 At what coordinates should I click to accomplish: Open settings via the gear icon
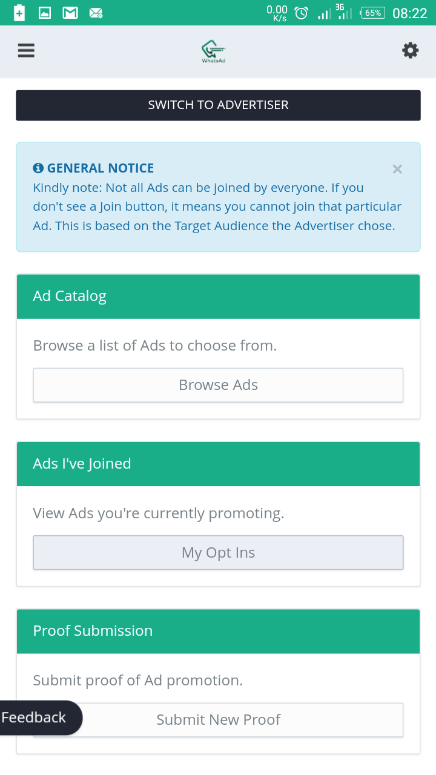(410, 51)
